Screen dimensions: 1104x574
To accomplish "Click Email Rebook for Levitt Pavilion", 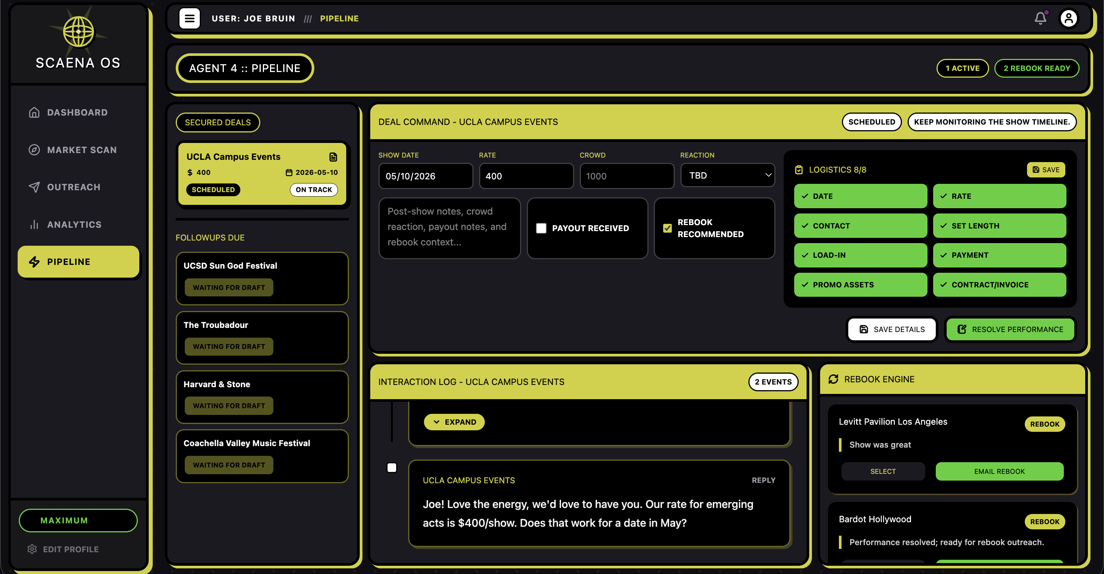I will 999,471.
